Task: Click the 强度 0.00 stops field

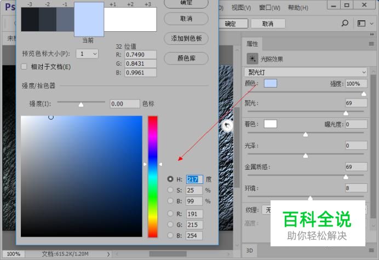Action: (x=125, y=103)
